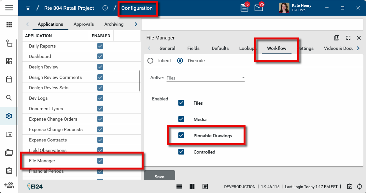The width and height of the screenshot is (366, 193).
Task: Select the Inherit radio button
Action: click(x=150, y=61)
